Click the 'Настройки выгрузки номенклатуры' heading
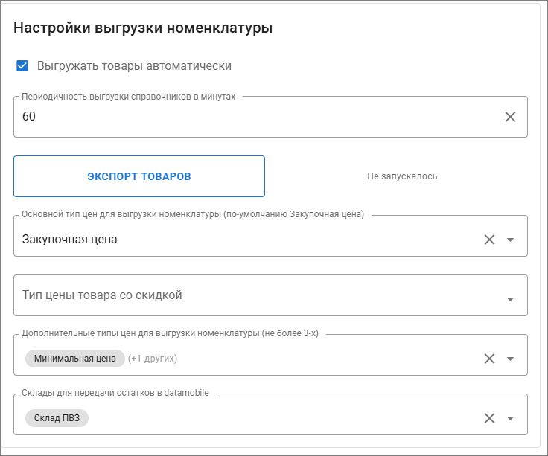The width and height of the screenshot is (548, 456). (143, 29)
